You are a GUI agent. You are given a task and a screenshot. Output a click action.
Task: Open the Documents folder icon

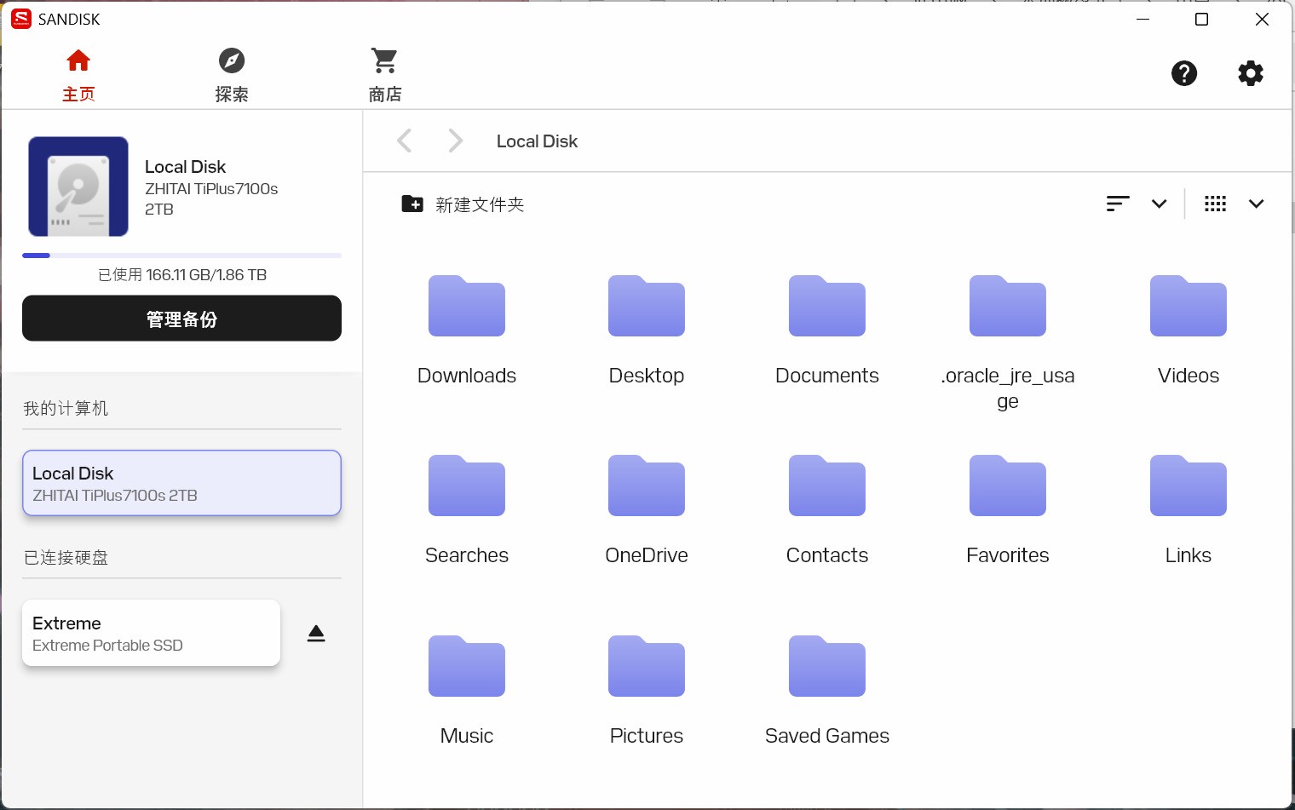(827, 306)
